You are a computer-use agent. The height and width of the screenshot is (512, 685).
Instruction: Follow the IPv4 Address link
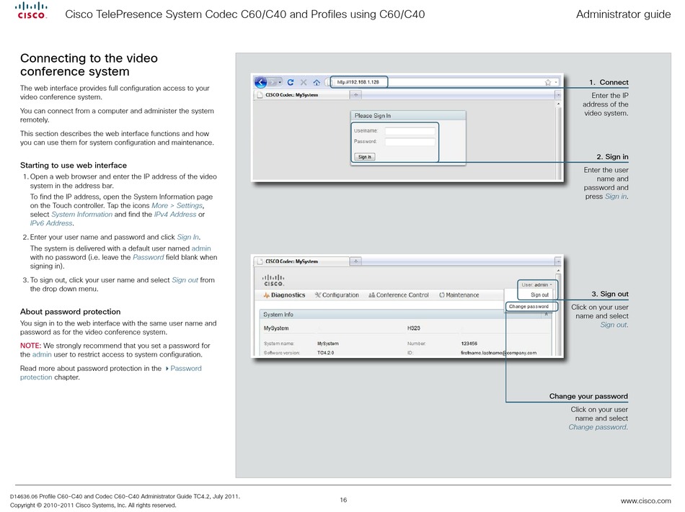(175, 215)
